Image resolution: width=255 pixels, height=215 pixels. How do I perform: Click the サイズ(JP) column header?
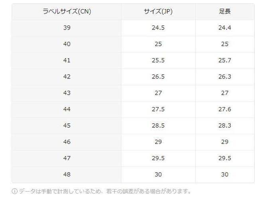pyautogui.click(x=158, y=12)
